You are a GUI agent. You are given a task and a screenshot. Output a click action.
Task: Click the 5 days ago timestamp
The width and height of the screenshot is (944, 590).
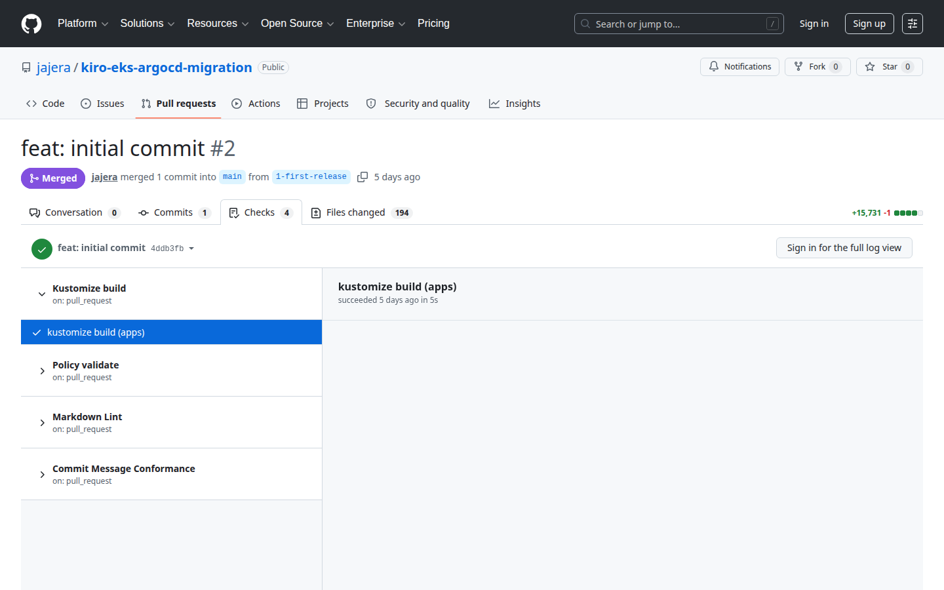coord(397,177)
